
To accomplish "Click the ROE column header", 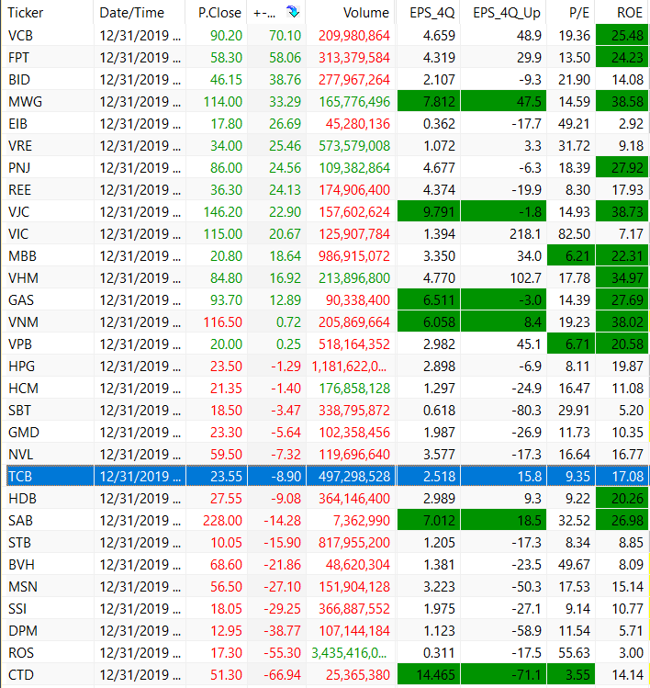I will tap(629, 13).
